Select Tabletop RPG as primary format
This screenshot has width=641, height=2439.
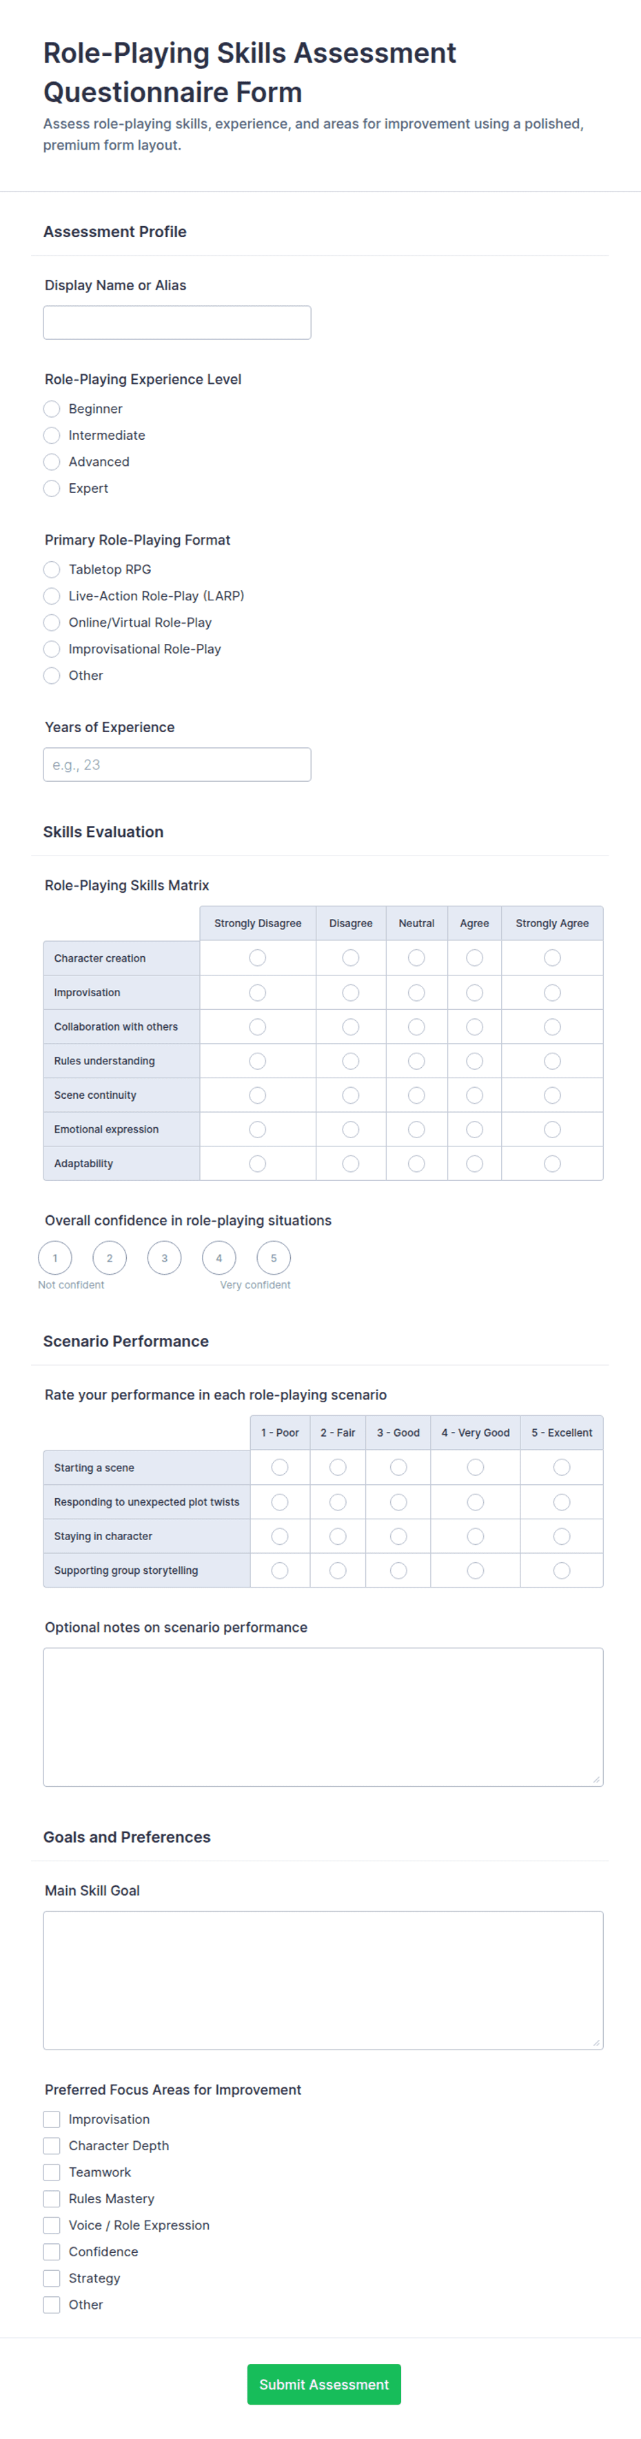pos(52,569)
